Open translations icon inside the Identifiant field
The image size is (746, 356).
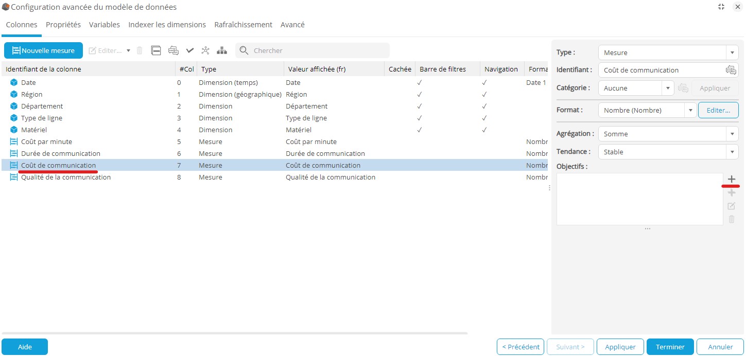(x=731, y=70)
